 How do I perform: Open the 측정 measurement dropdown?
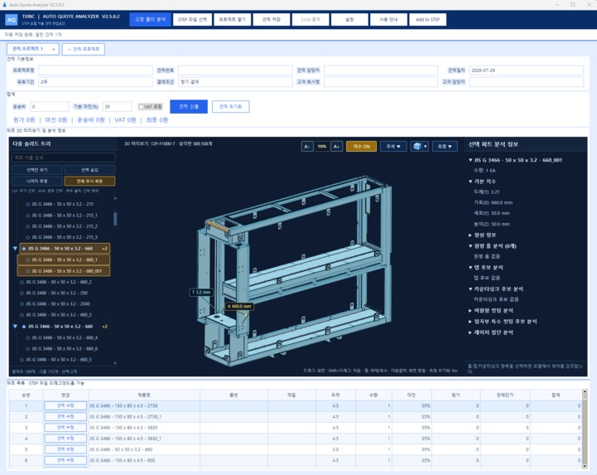pos(445,147)
